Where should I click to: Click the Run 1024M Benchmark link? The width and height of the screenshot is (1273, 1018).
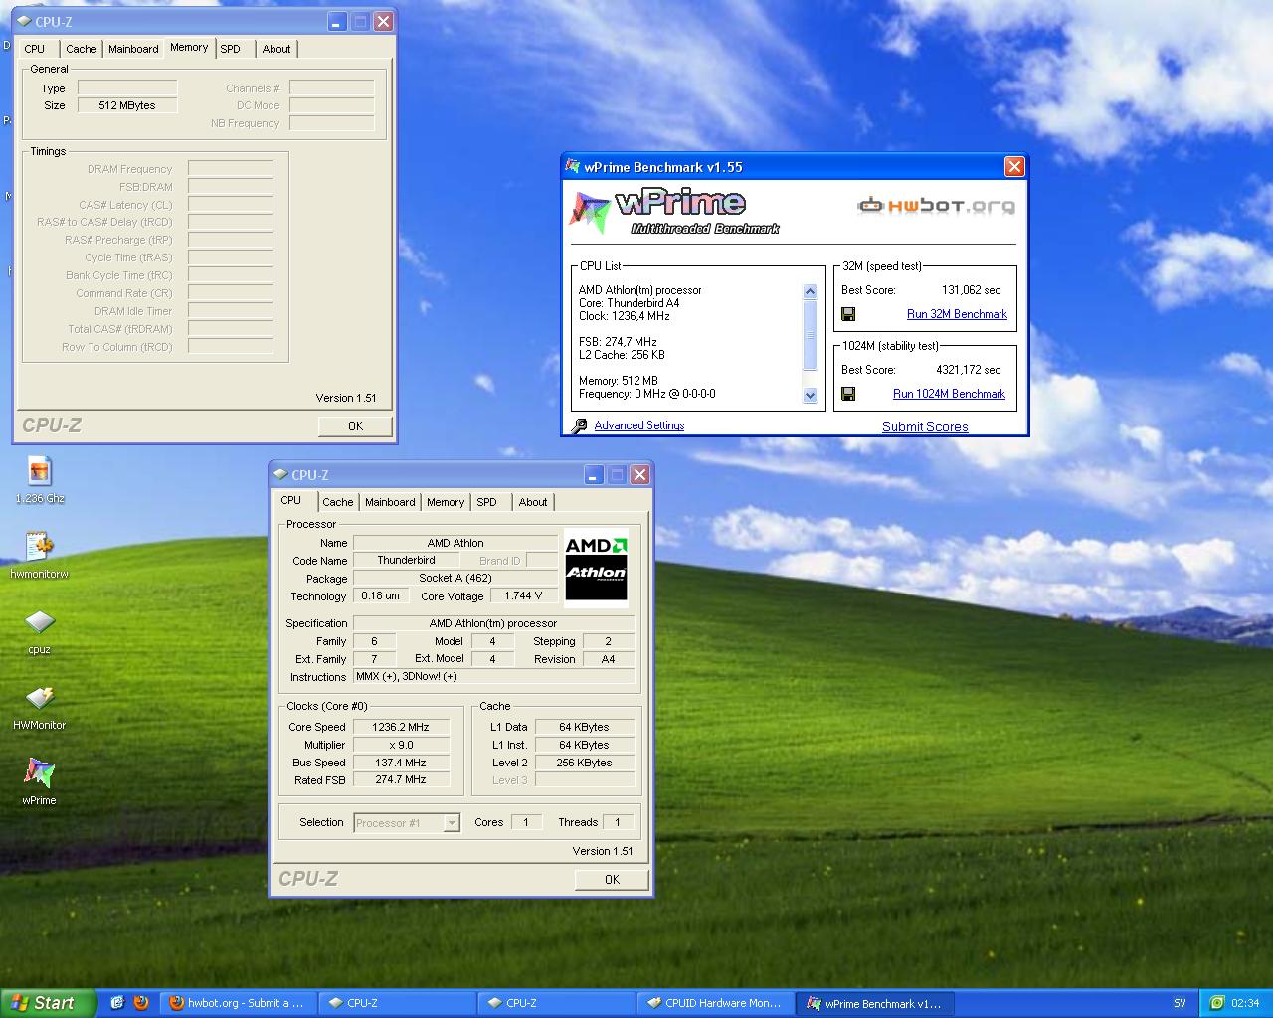click(949, 394)
